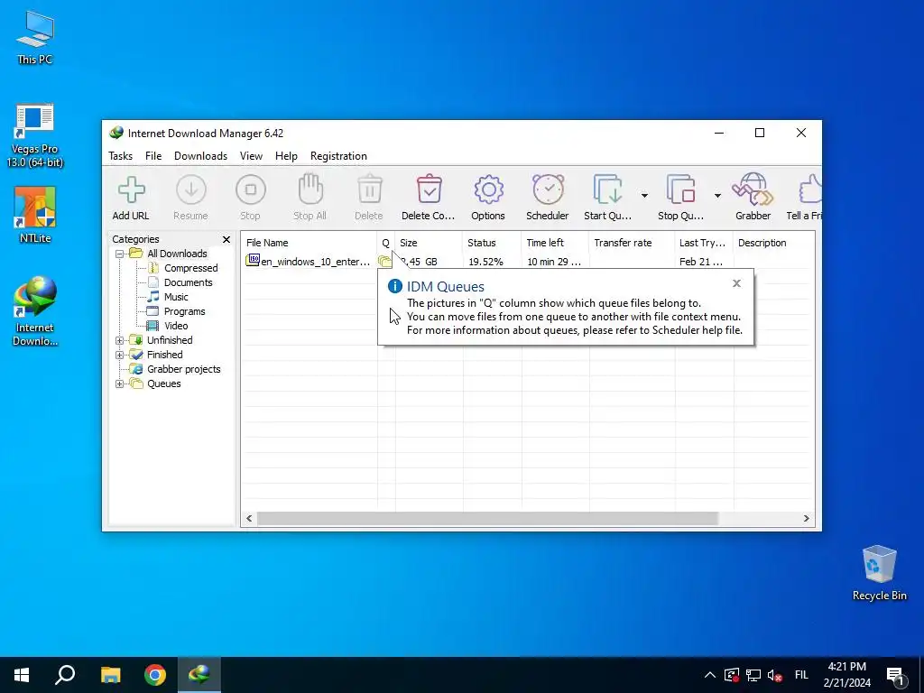Open Stop Queue dropdown arrow
This screenshot has width=924, height=693.
717,196
